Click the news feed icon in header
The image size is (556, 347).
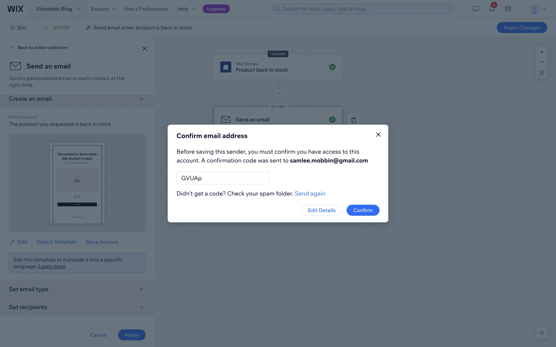508,9
